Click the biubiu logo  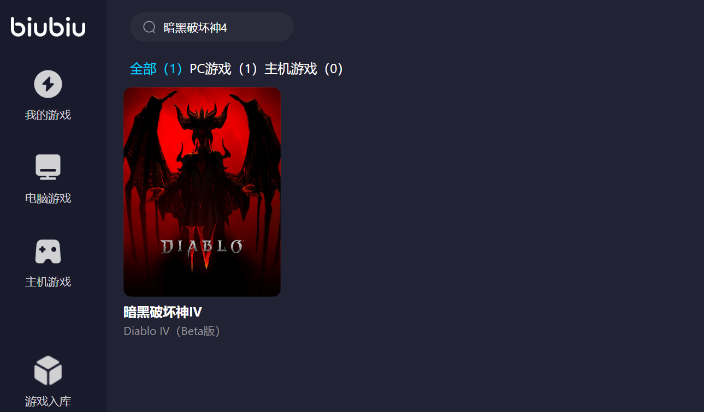48,26
